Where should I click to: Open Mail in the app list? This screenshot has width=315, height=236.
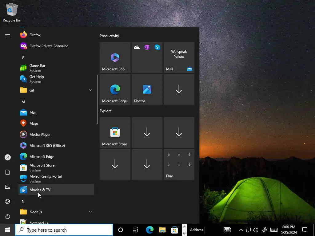pos(56,112)
